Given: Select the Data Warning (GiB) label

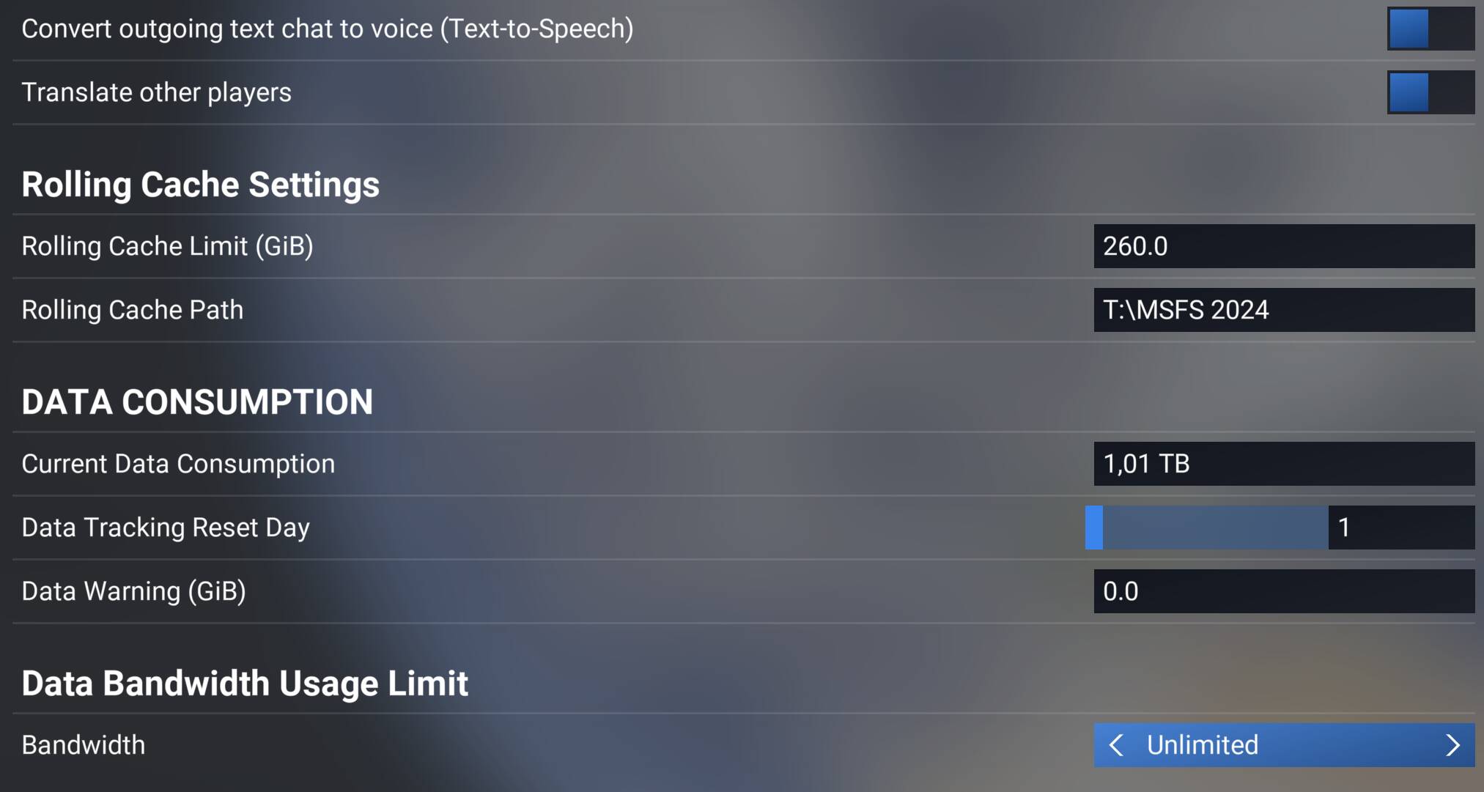Looking at the screenshot, I should tap(133, 592).
